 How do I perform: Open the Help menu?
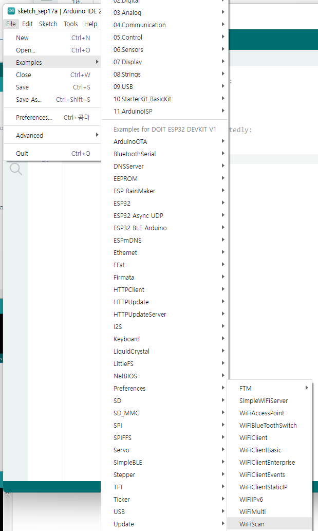tap(90, 24)
